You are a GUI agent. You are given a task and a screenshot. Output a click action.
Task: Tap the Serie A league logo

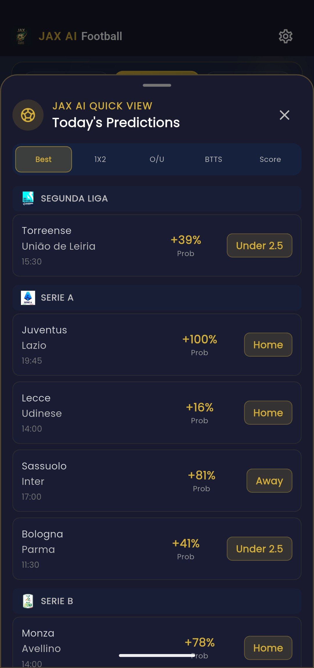click(28, 298)
